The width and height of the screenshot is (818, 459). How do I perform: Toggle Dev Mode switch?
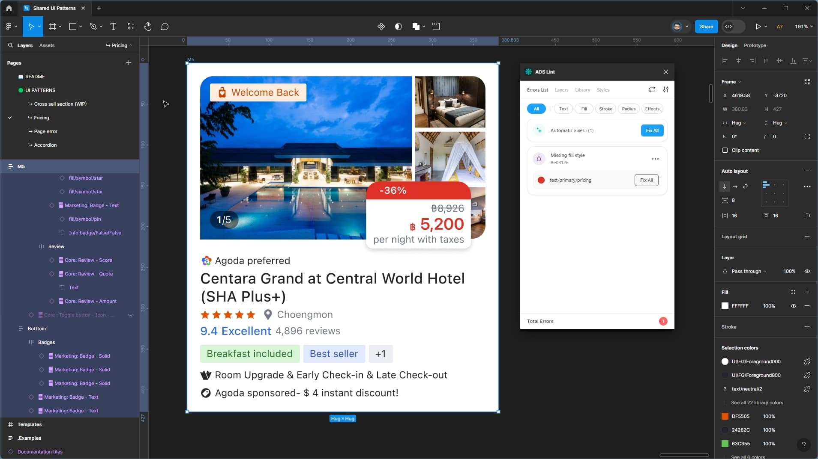(x=733, y=27)
